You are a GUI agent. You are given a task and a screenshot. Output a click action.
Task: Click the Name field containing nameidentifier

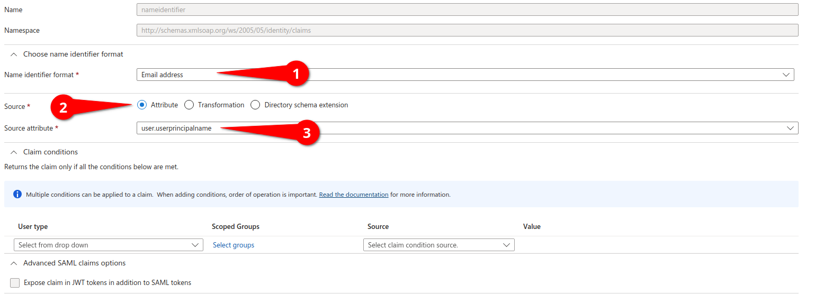(467, 10)
